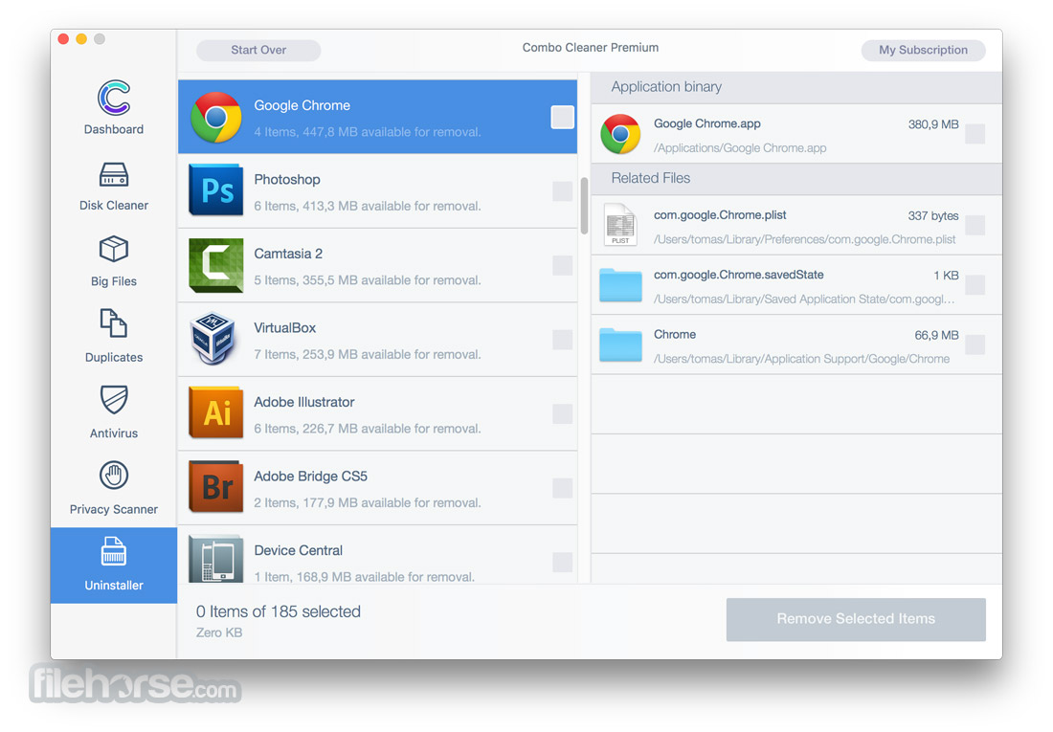
Task: Select the Adobe Illustrator app name
Action: tap(303, 402)
